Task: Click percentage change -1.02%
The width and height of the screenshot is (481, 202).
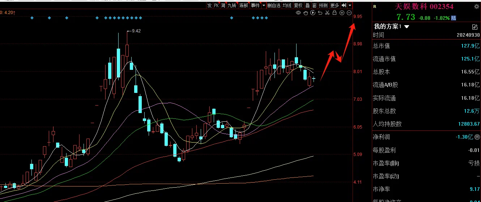Action: 441,18
